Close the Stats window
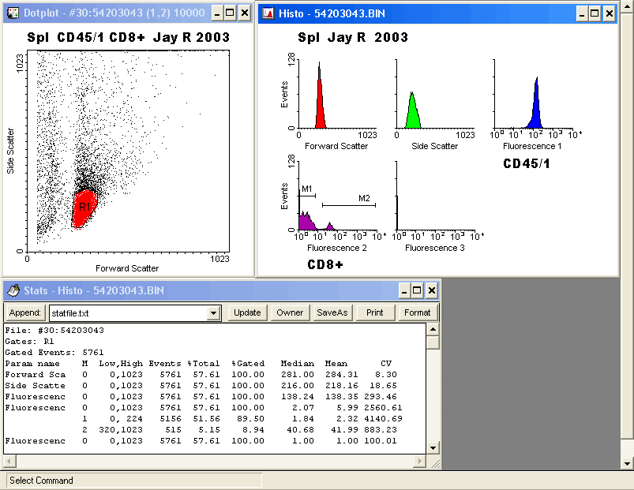634x490 pixels. [431, 290]
